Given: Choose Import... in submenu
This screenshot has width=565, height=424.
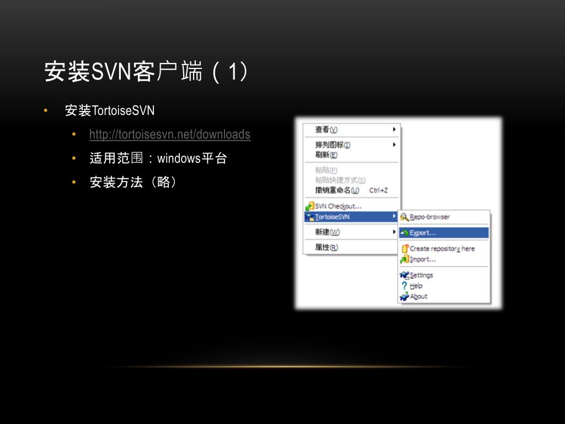Looking at the screenshot, I should [x=444, y=259].
